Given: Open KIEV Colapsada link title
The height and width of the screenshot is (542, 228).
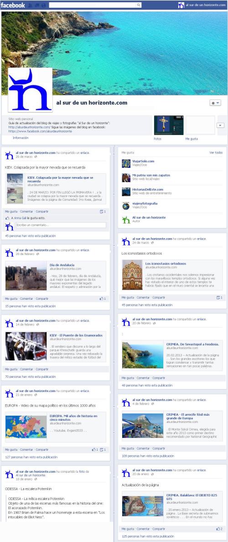Looking at the screenshot, I should pos(60,179).
